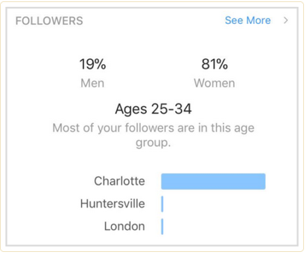Click the Charlotte blue bar

pyautogui.click(x=214, y=181)
